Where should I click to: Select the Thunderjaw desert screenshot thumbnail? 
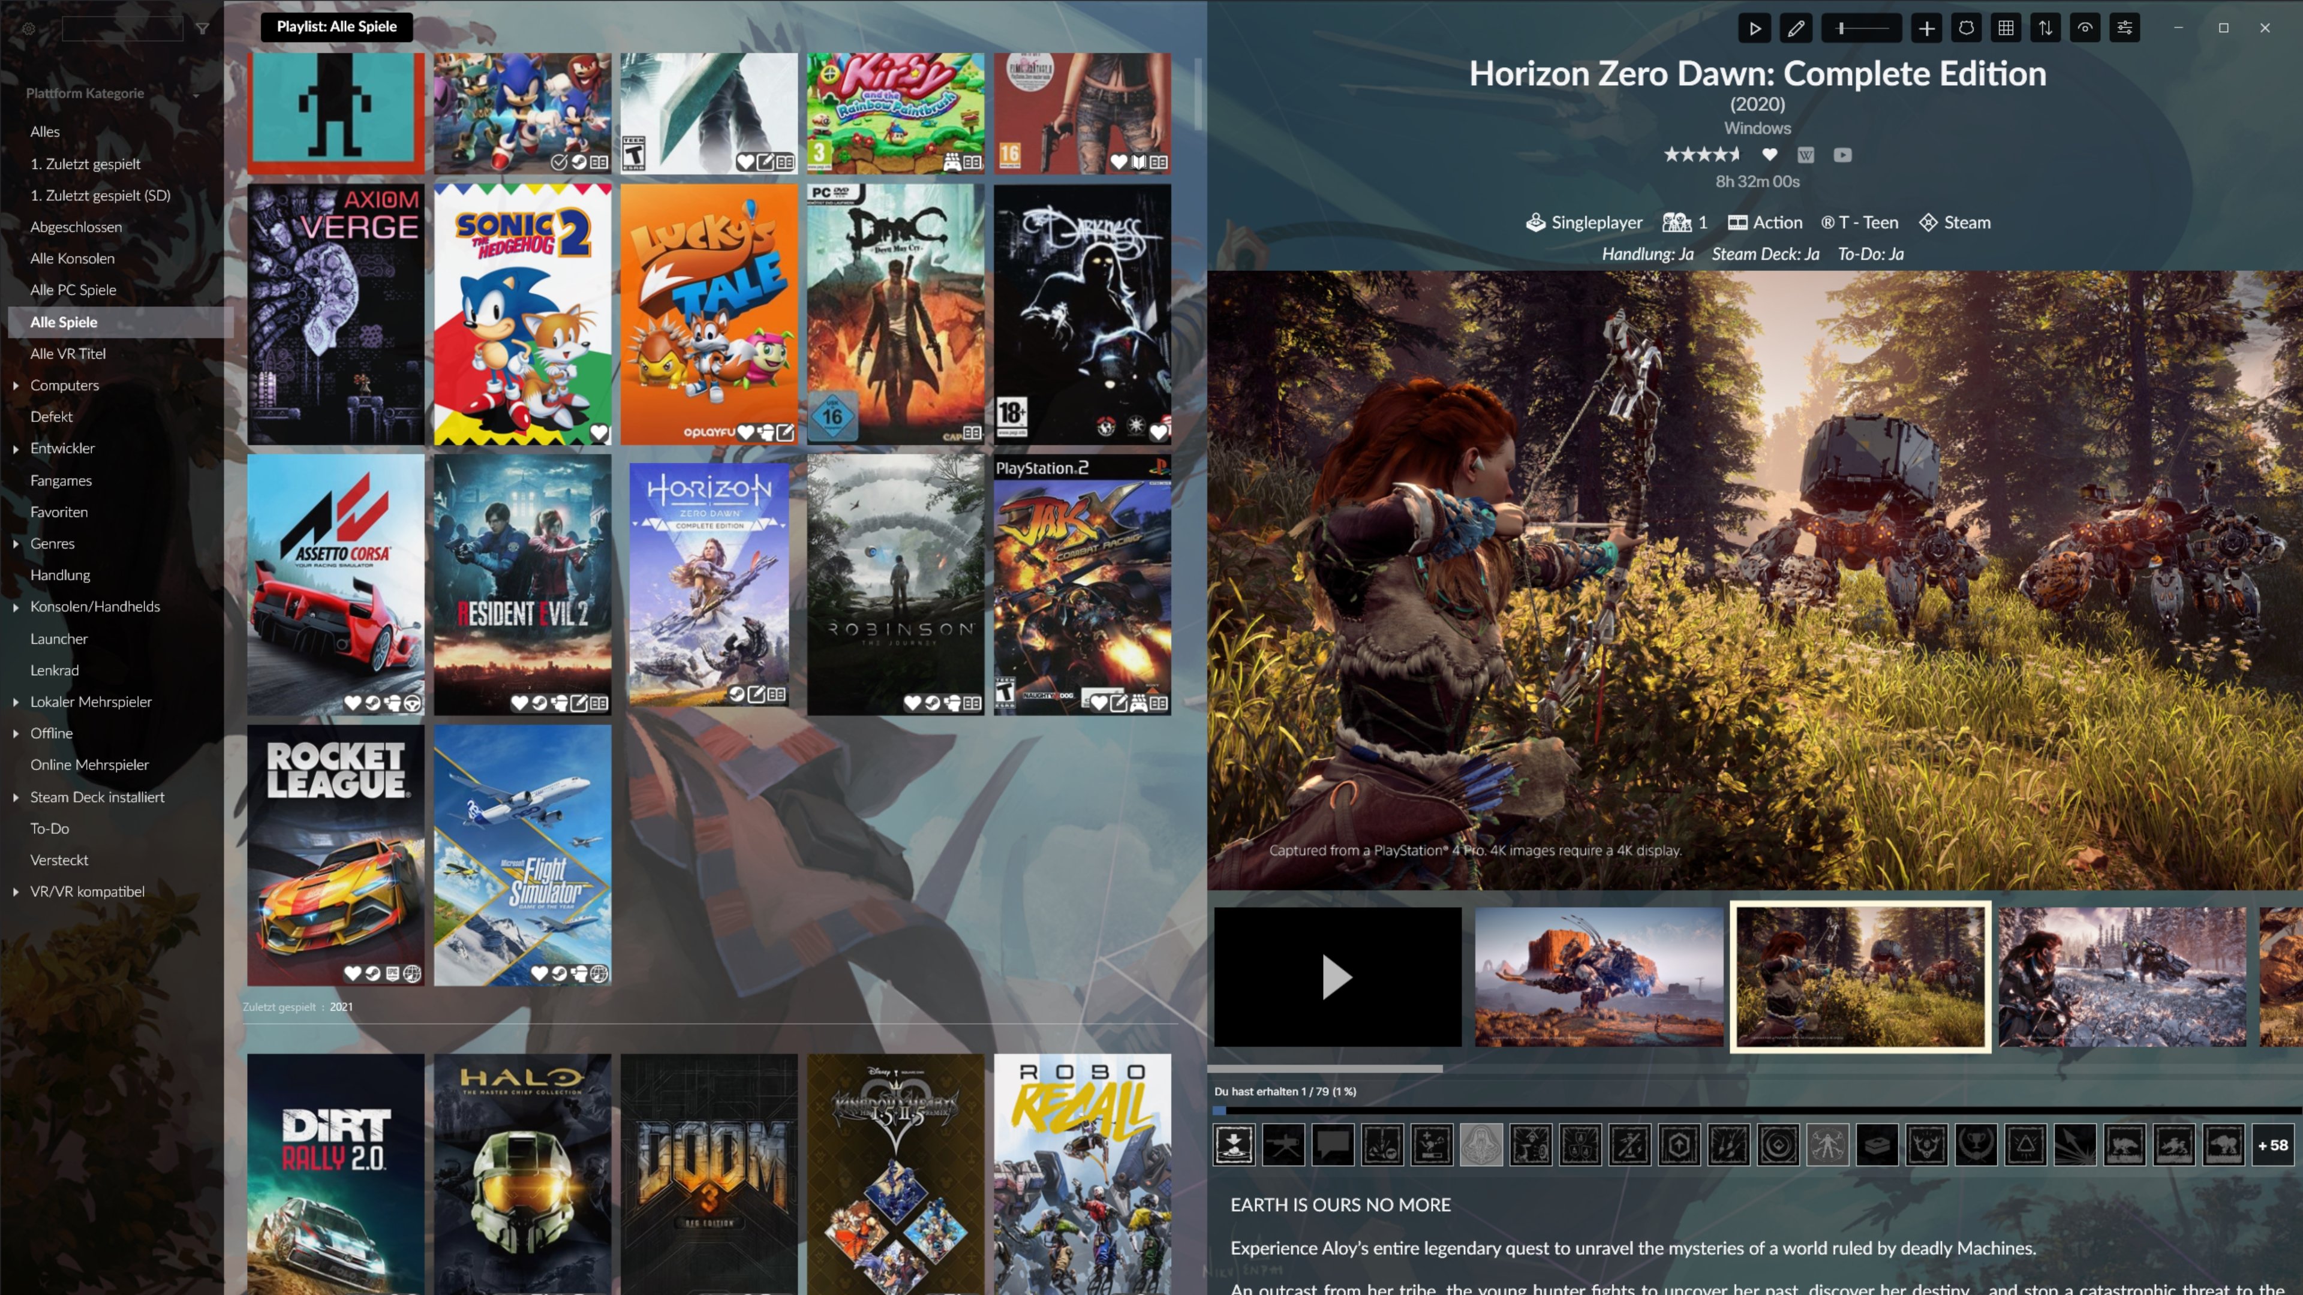[x=1598, y=977]
